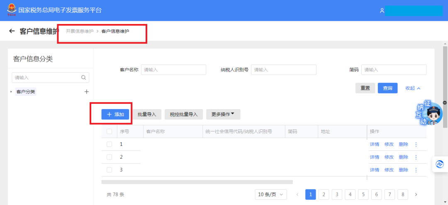448x205 pixels.
Task: Focus the 简码 input field
Action: [x=394, y=70]
